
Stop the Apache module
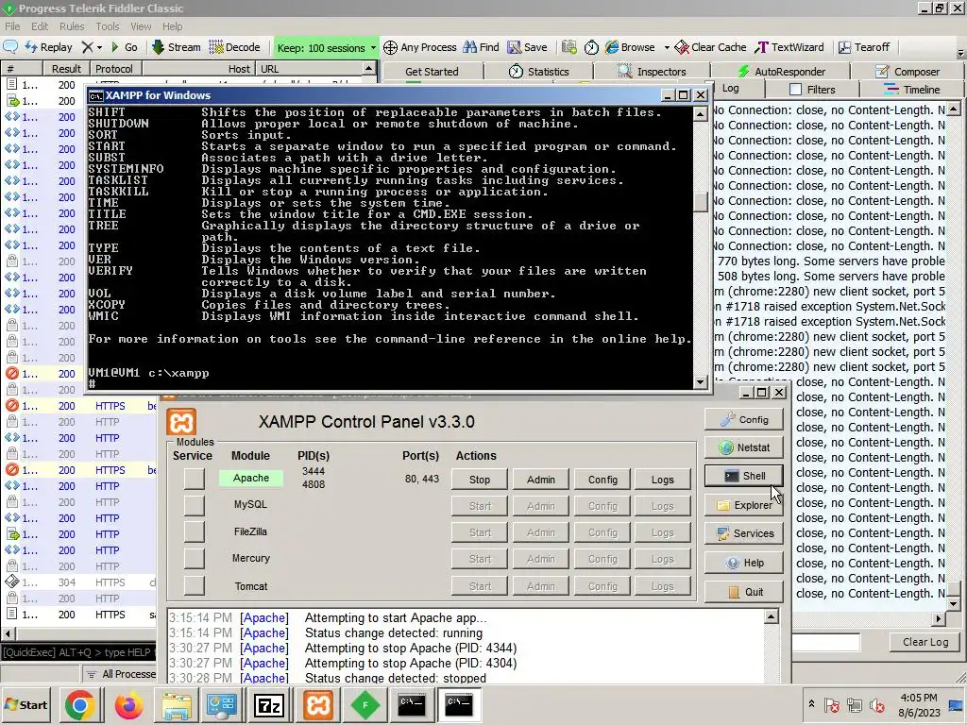tap(480, 480)
